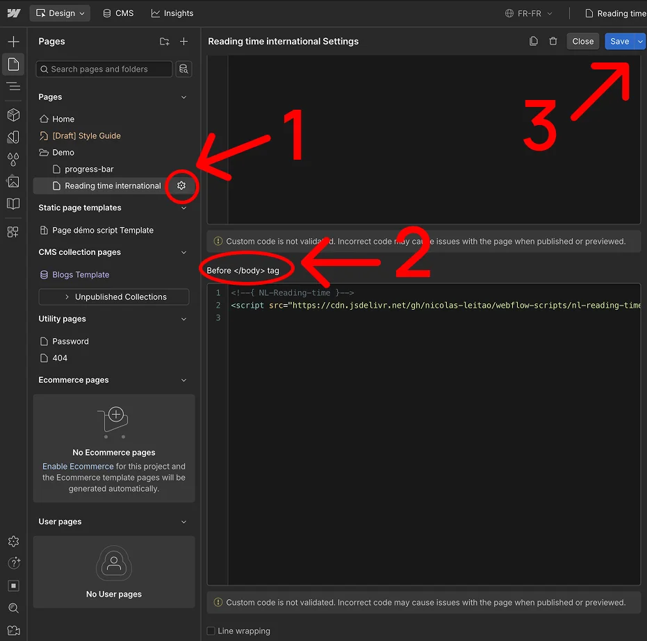
Task: Enable the Line wrapping checkbox
Action: 211,631
